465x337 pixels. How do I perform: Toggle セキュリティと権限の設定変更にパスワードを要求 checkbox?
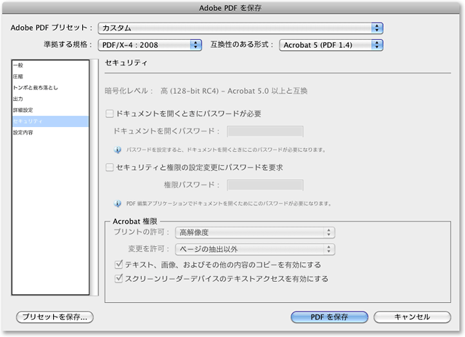pos(110,168)
